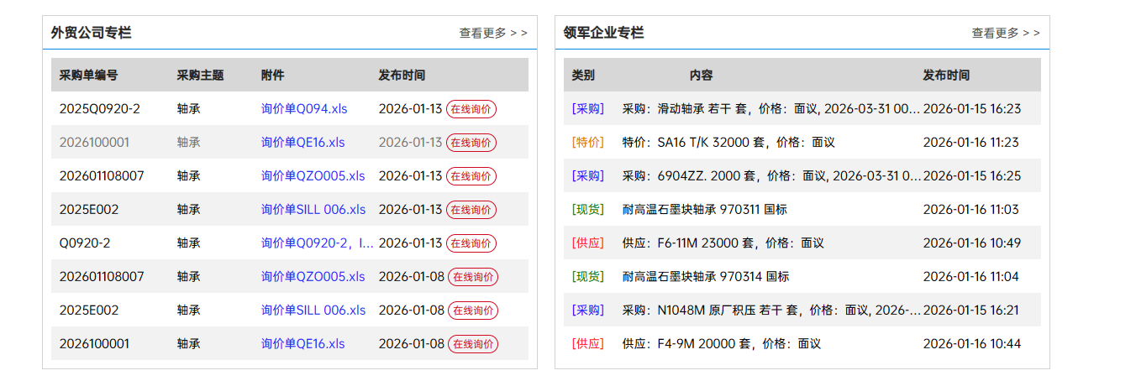The height and width of the screenshot is (381, 1136).
Task: Click 在线询价 for 2026100001 dated 2026-01-08
Action: [x=472, y=344]
